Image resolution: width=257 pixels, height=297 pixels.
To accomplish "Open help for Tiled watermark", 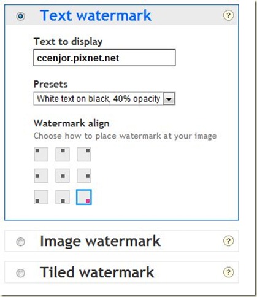I will (x=228, y=272).
